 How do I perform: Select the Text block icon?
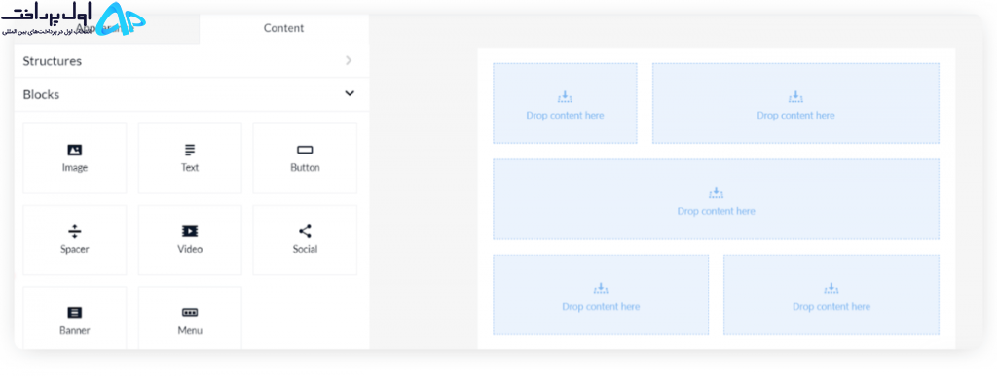coord(190,151)
